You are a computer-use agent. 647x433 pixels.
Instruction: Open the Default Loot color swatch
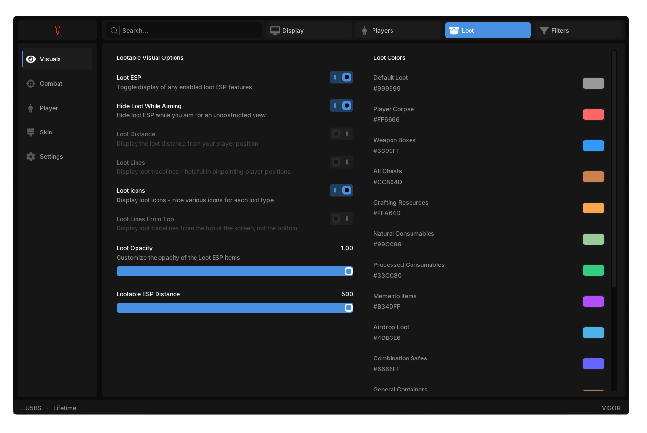tap(593, 83)
